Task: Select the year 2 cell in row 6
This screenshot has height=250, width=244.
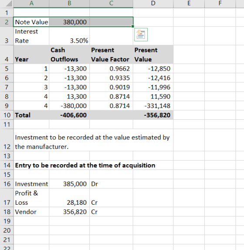Action: click(31, 78)
